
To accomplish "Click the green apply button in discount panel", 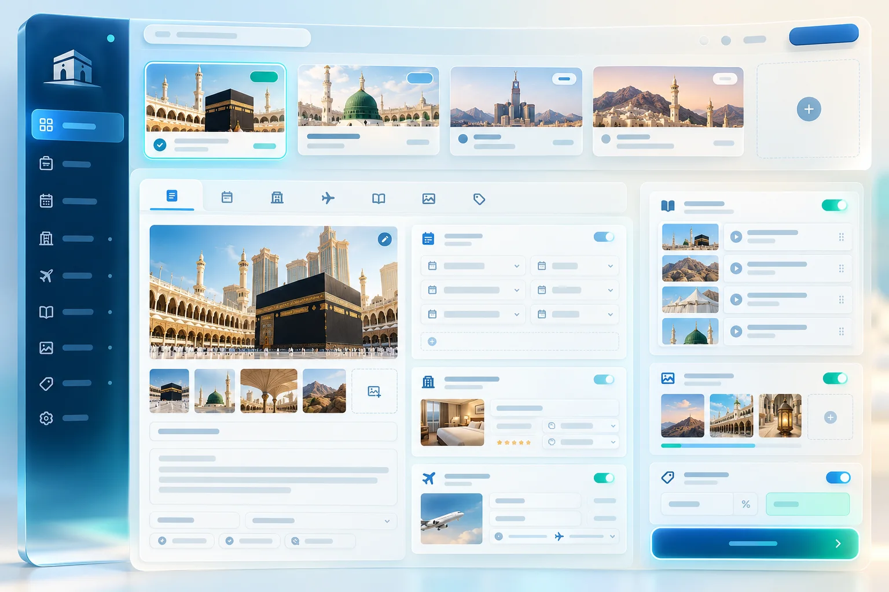I will [808, 504].
